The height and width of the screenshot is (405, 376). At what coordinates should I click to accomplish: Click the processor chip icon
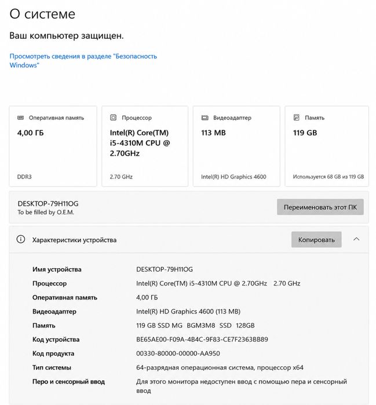click(113, 118)
